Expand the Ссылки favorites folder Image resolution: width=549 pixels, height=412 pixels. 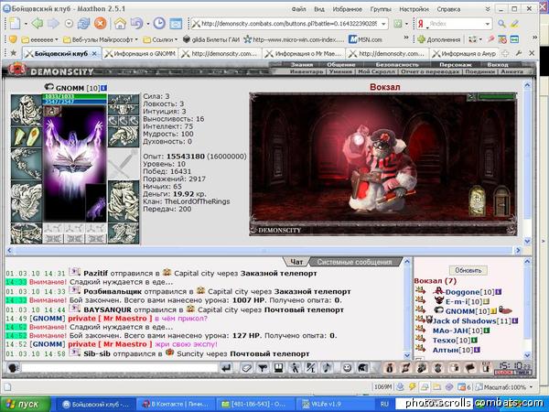click(x=161, y=39)
